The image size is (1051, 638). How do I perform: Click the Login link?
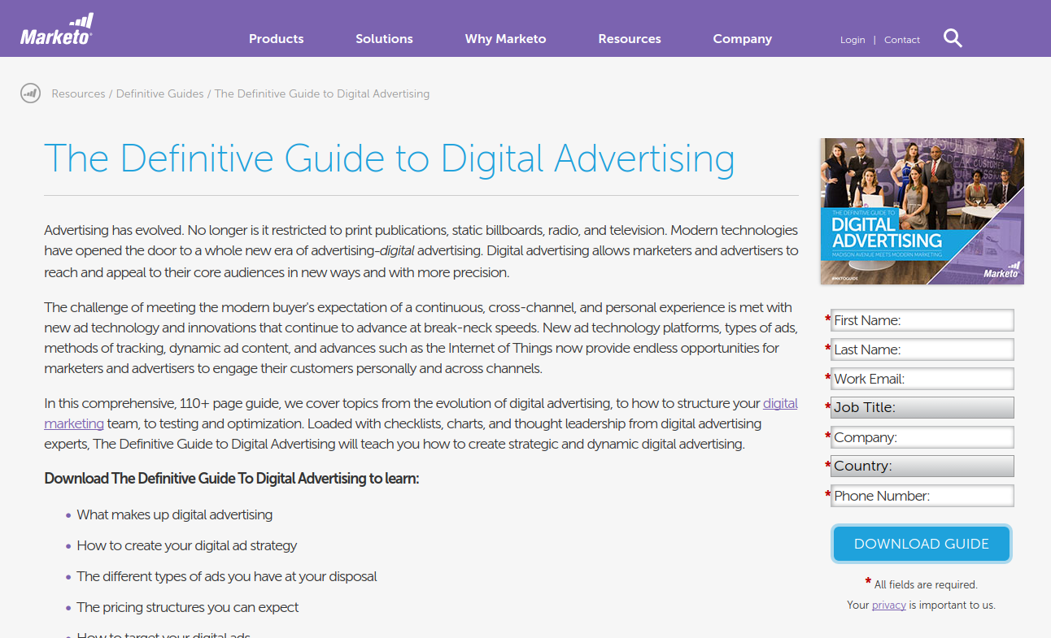click(853, 39)
